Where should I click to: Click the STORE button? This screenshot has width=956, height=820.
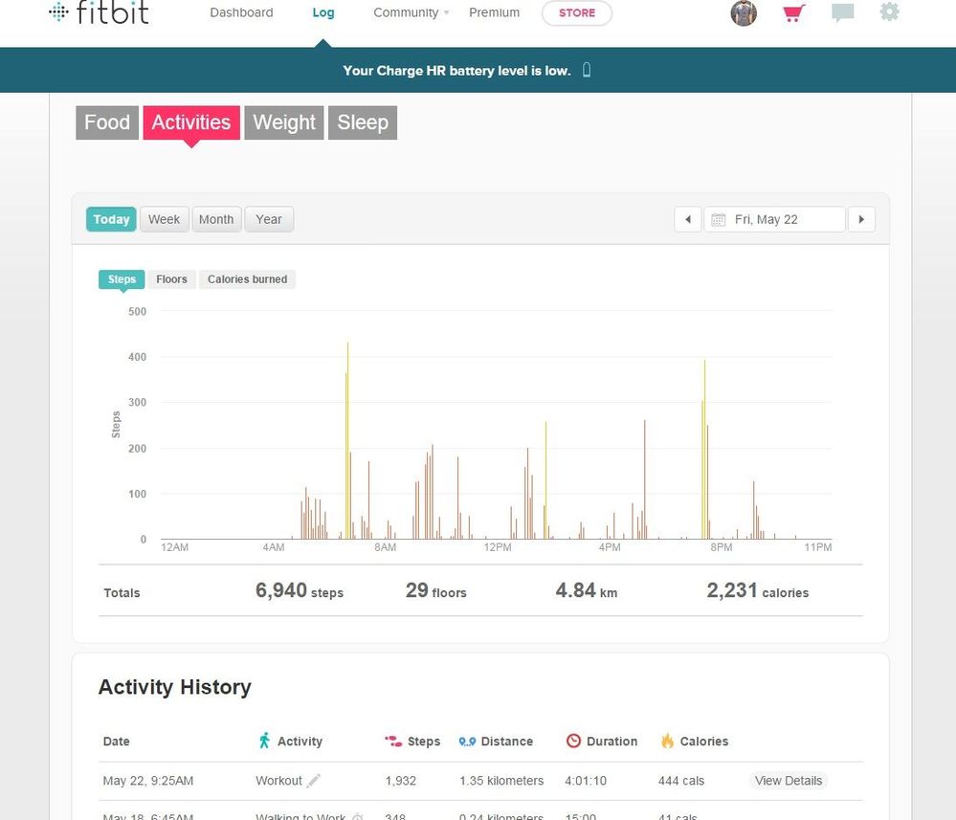(576, 13)
